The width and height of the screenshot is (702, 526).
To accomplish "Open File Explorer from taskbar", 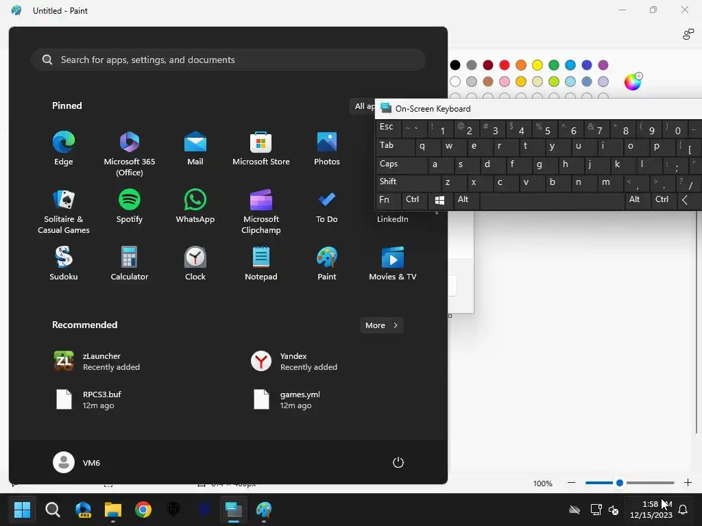I will 113,510.
